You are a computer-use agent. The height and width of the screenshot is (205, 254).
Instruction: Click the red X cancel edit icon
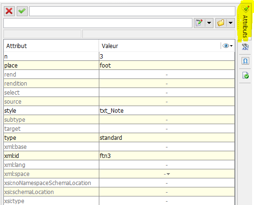[9, 11]
